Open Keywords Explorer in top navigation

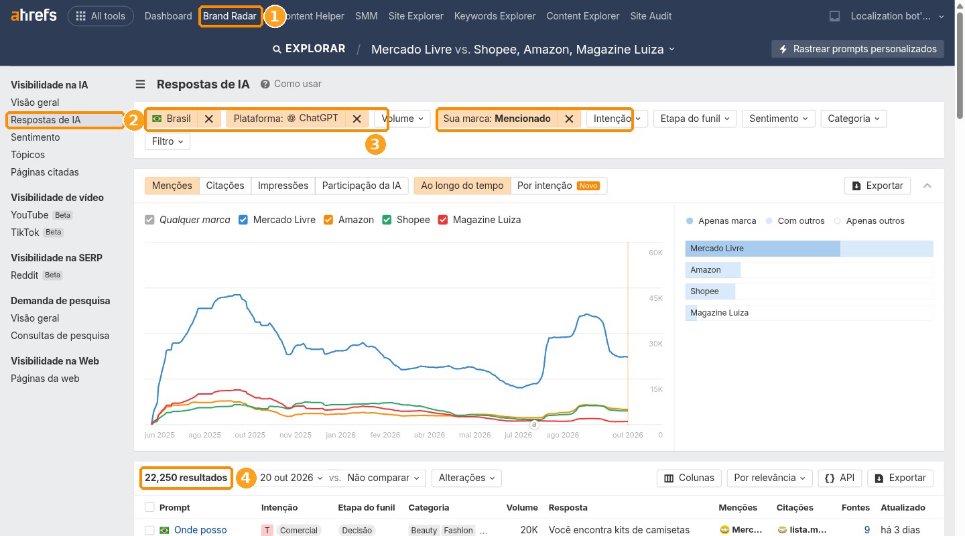(x=495, y=16)
